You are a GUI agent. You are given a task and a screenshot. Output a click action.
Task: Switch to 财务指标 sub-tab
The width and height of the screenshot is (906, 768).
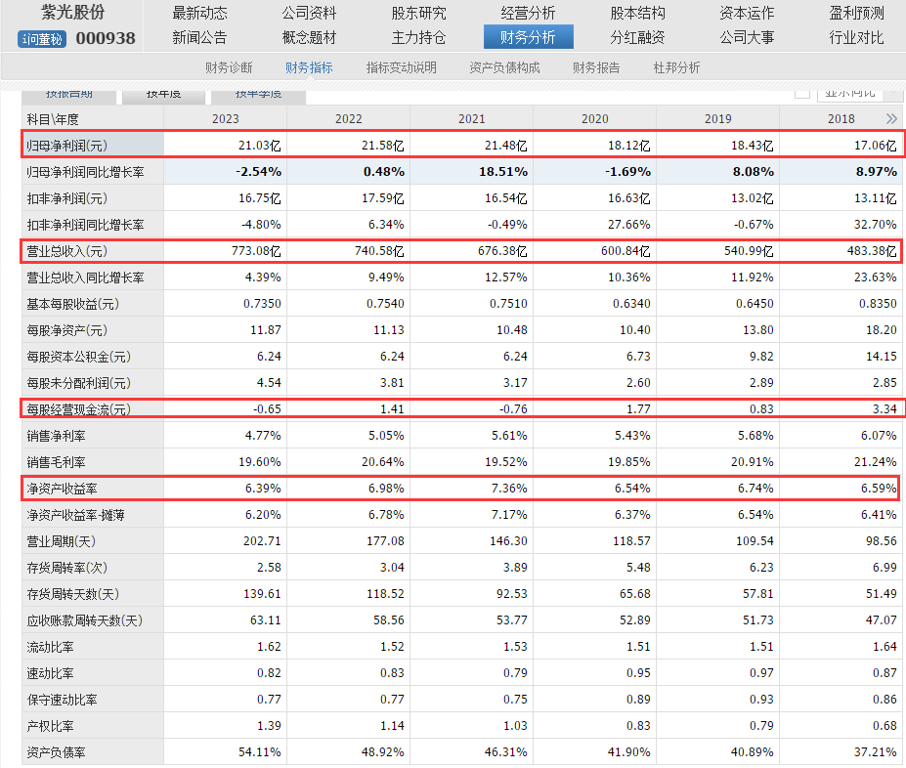point(309,67)
